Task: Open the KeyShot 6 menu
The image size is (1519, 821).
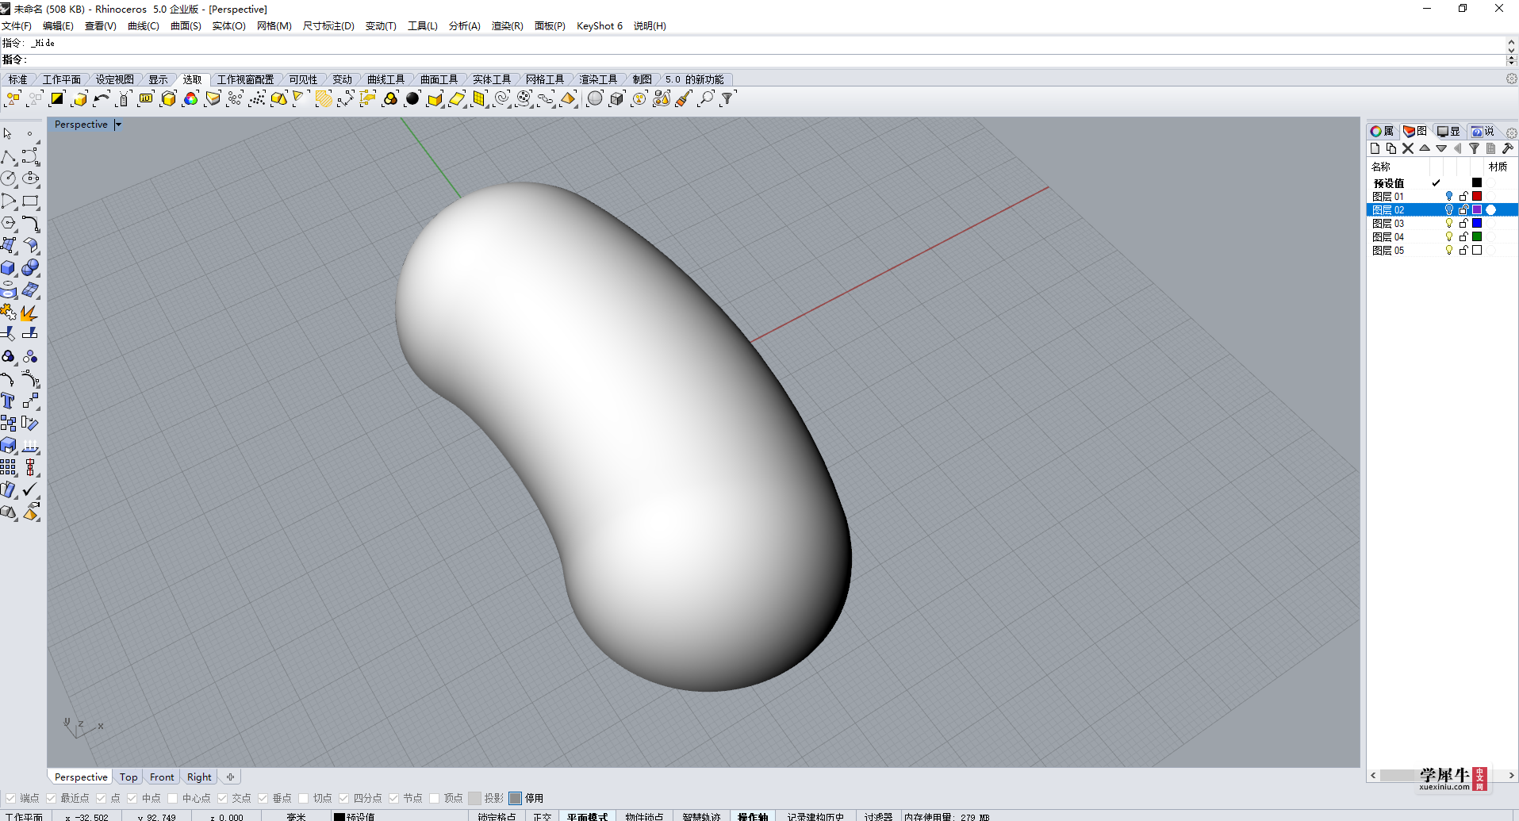Action: coord(600,26)
